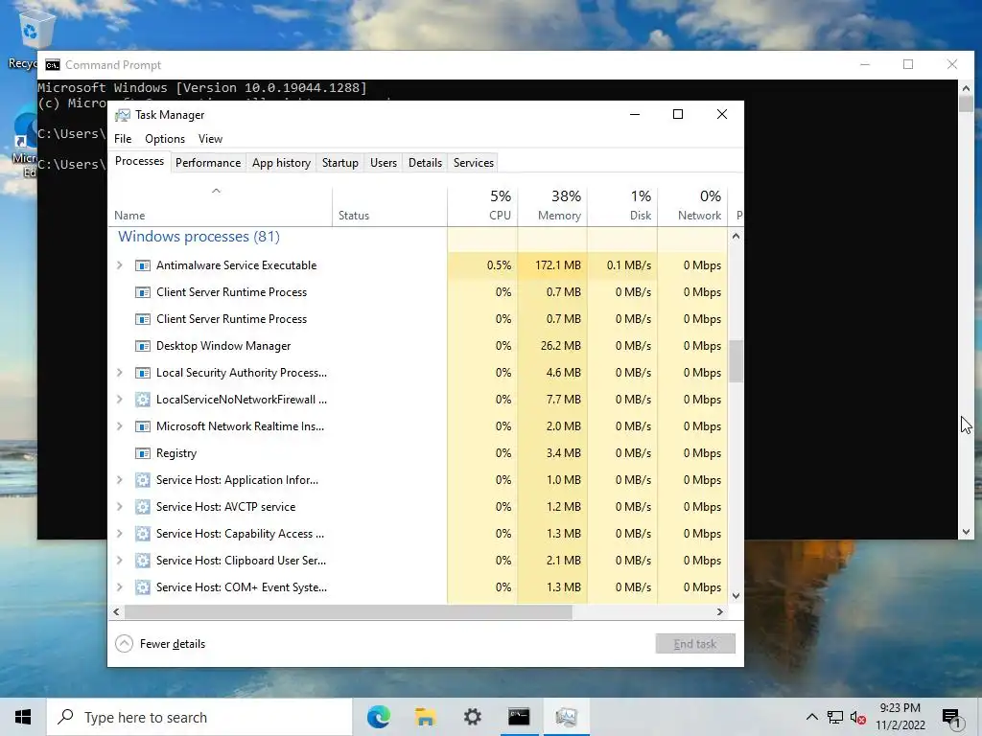Sort processes by Network column
The height and width of the screenshot is (736, 982).
pos(692,206)
